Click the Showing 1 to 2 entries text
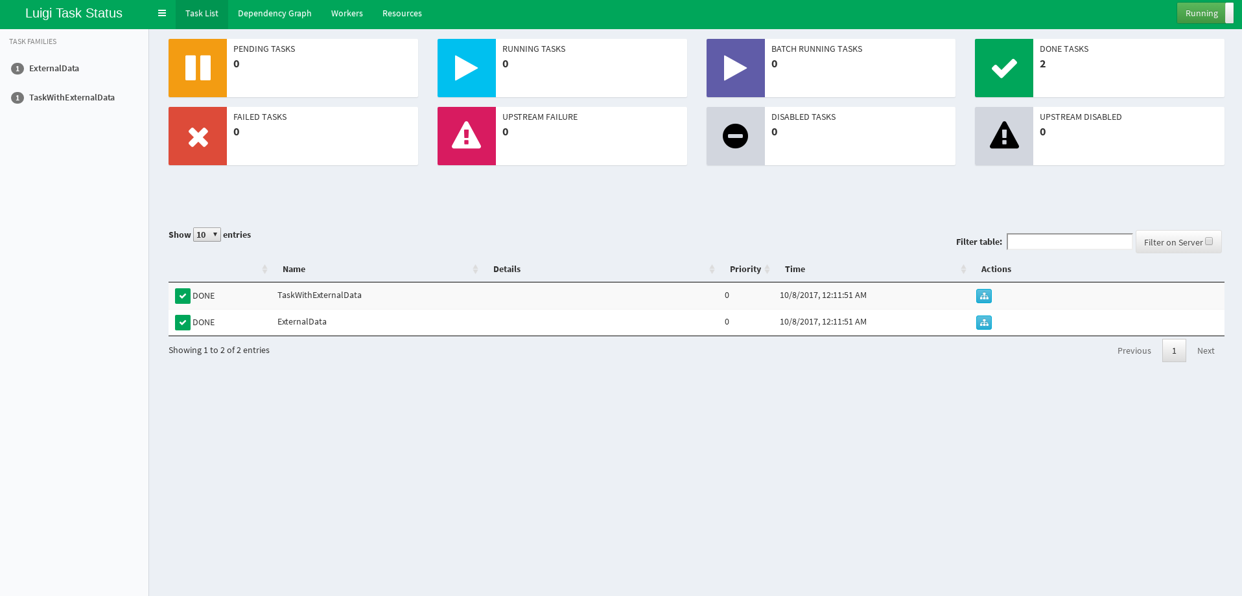This screenshot has width=1242, height=596. 219,350
